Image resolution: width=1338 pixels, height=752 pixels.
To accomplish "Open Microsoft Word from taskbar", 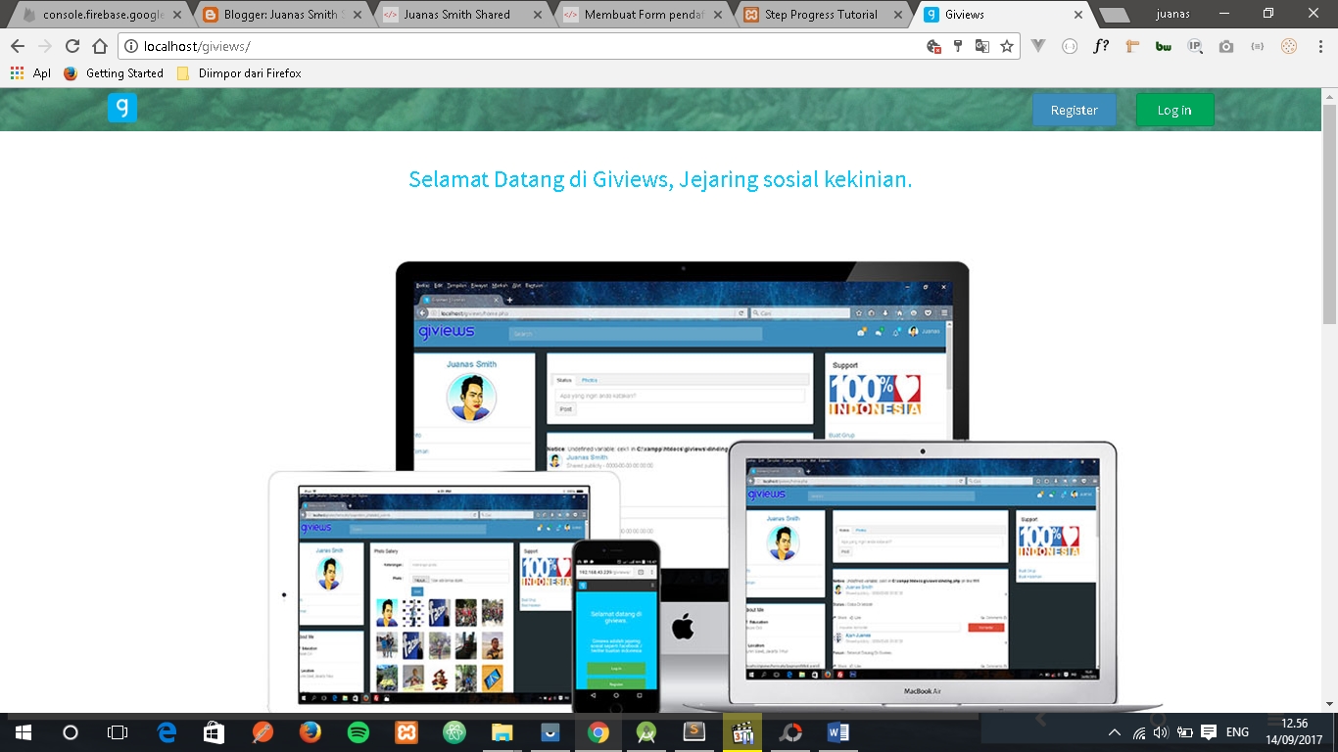I will click(x=838, y=732).
